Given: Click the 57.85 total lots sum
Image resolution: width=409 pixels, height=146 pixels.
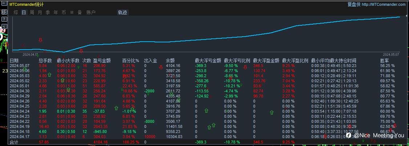Looking at the screenshot, I should point(44,142).
